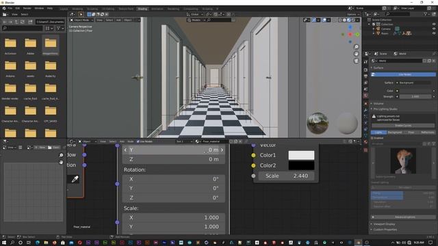Click the Advanced options button
Viewport: 438px width, 246px height.
405,217
